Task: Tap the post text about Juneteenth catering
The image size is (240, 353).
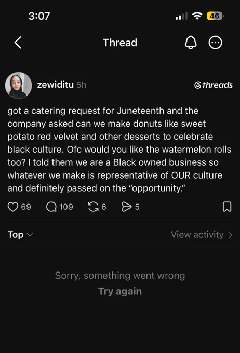Action: [x=119, y=150]
